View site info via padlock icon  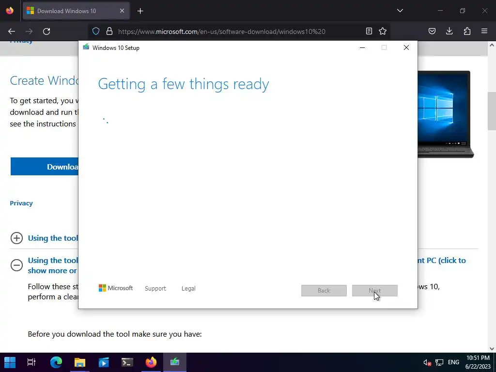tap(109, 31)
